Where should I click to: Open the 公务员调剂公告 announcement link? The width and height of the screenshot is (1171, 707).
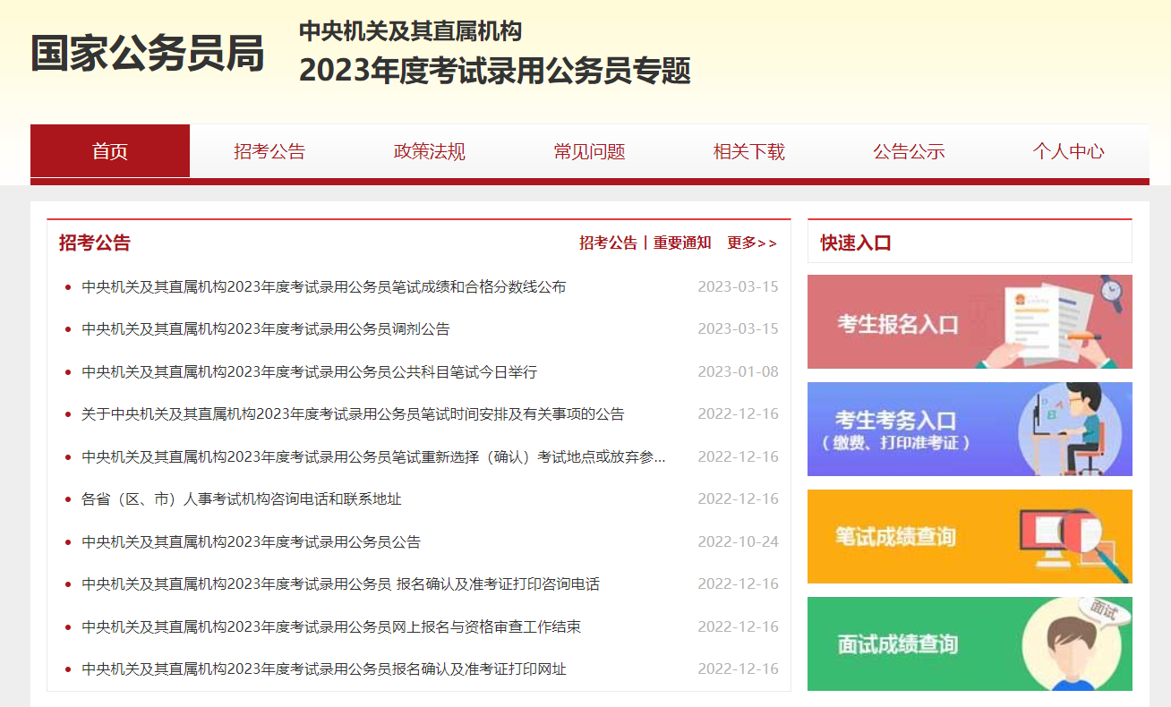[x=265, y=329]
